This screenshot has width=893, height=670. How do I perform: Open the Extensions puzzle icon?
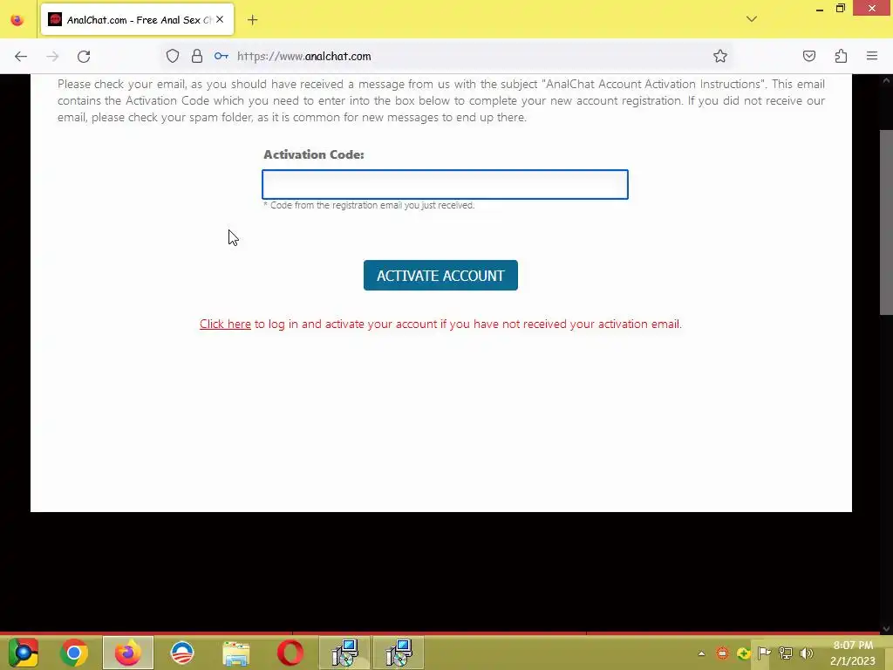tap(841, 56)
